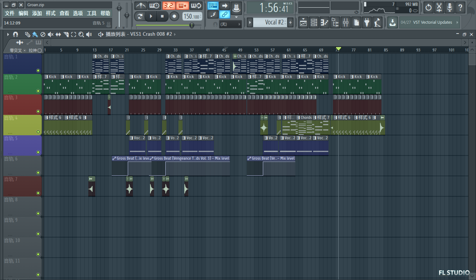Toggle the link chain icon in toolbar
Screen dimensions: 476x280
pos(225,15)
